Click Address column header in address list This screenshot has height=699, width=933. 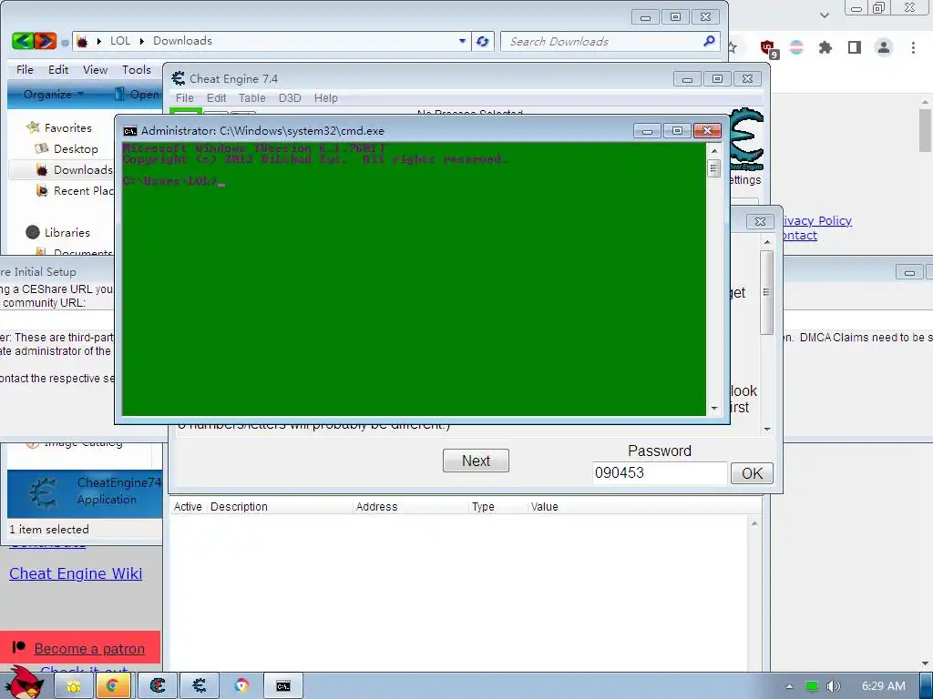coord(376,507)
